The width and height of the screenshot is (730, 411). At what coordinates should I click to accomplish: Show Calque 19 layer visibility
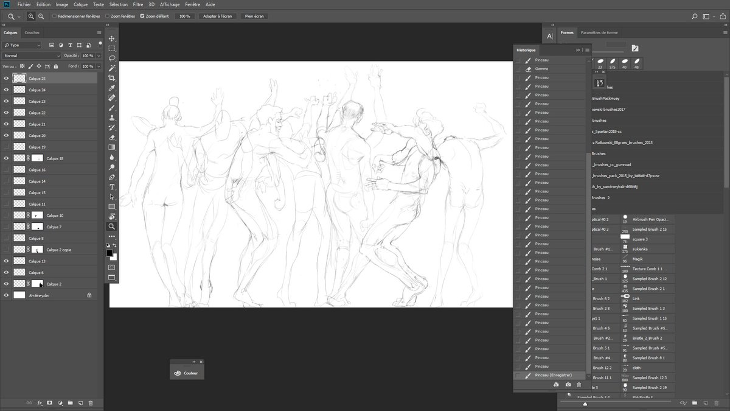tap(7, 147)
